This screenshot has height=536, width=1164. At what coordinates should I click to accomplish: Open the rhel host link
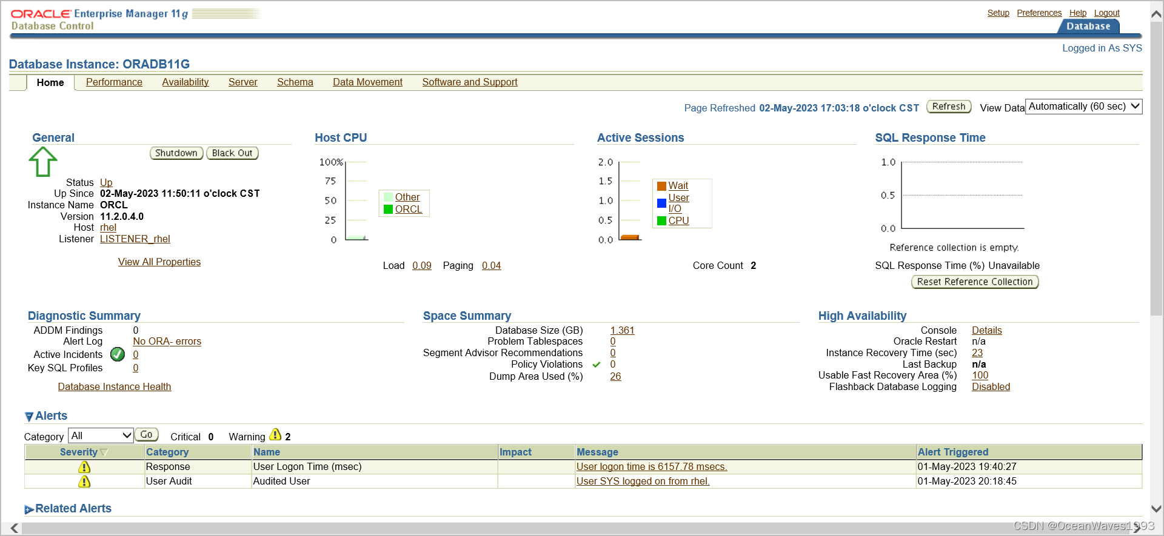(x=108, y=228)
